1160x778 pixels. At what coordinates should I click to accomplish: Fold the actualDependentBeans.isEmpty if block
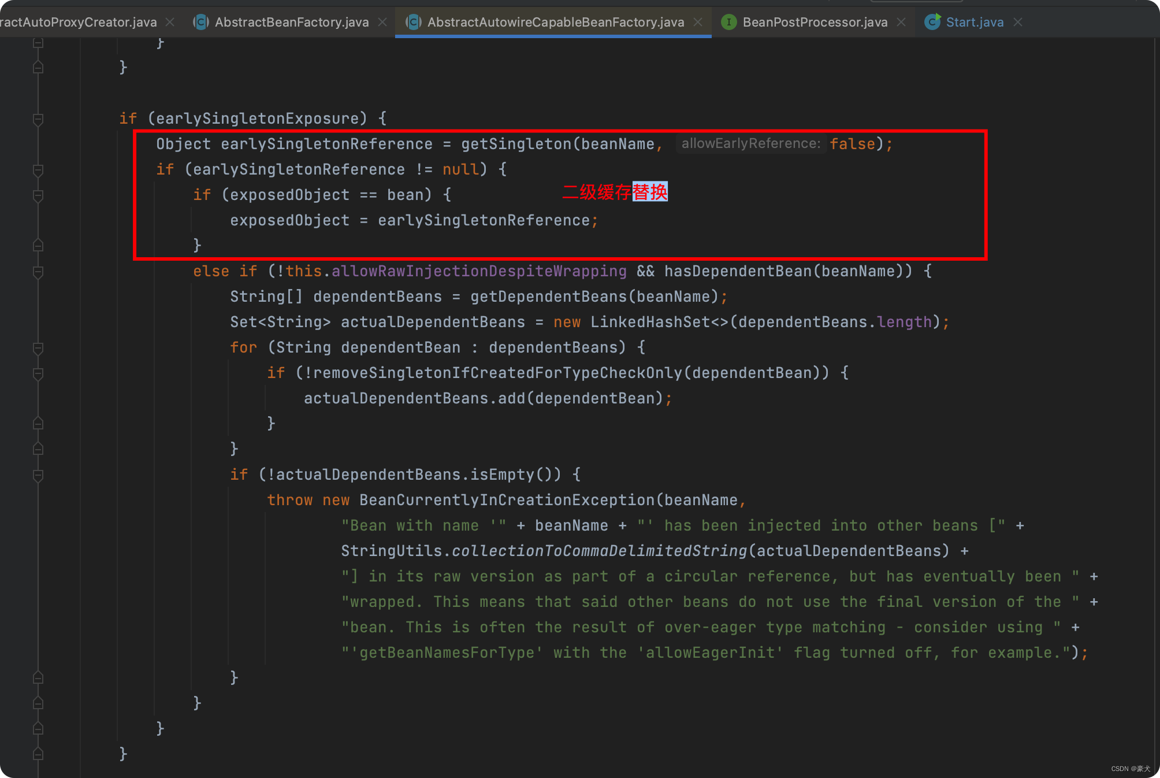38,475
